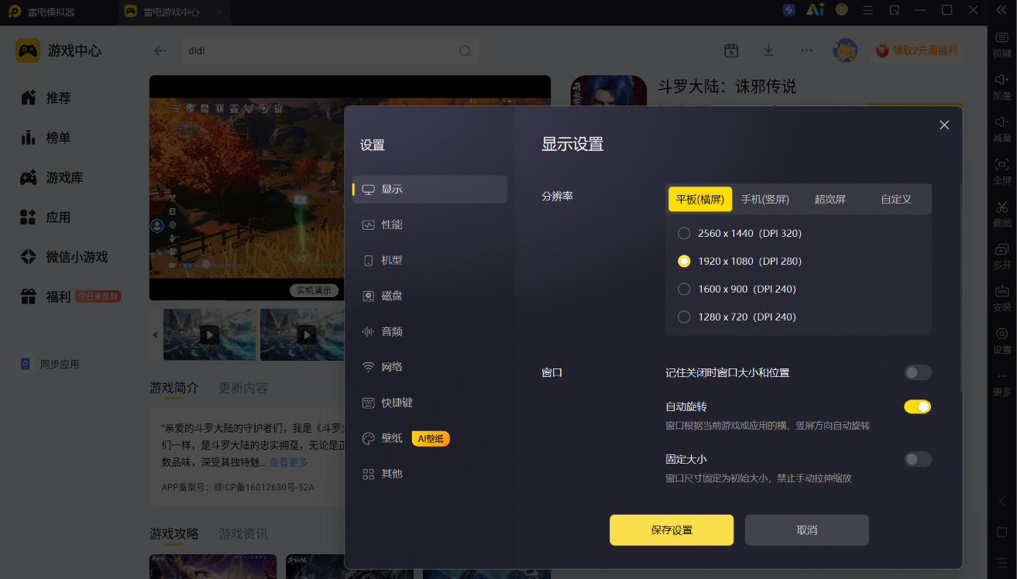Open the 性能 performance settings category
The height and width of the screenshot is (579, 1017).
point(430,224)
